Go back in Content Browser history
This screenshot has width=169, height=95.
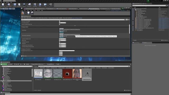pyautogui.click(x=21, y=64)
